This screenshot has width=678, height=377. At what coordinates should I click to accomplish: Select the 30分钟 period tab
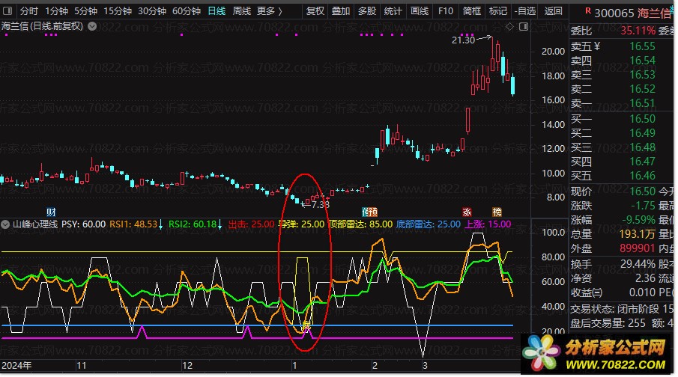click(152, 10)
